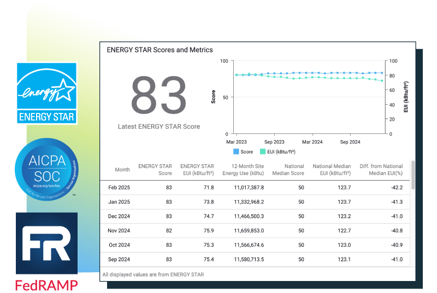
Task: Toggle the blue Score legend swatch
Action: [236, 152]
